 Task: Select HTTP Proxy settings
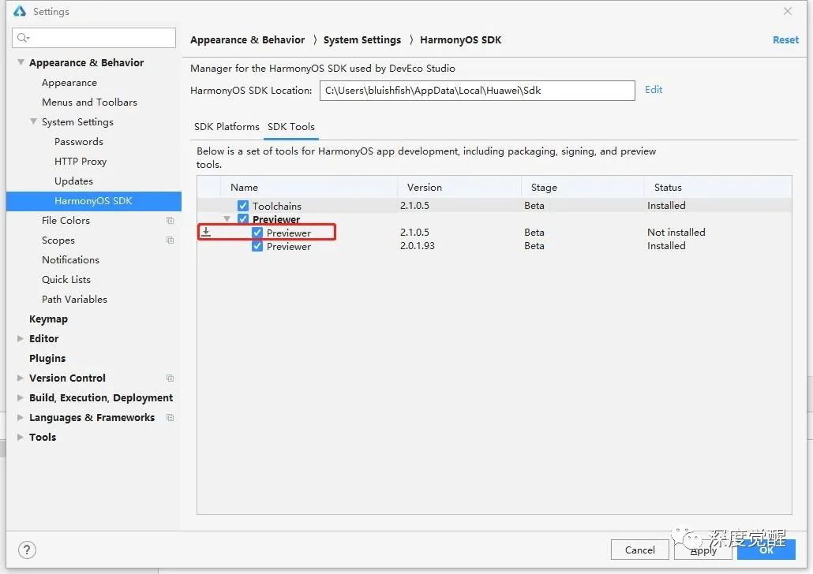pos(81,162)
